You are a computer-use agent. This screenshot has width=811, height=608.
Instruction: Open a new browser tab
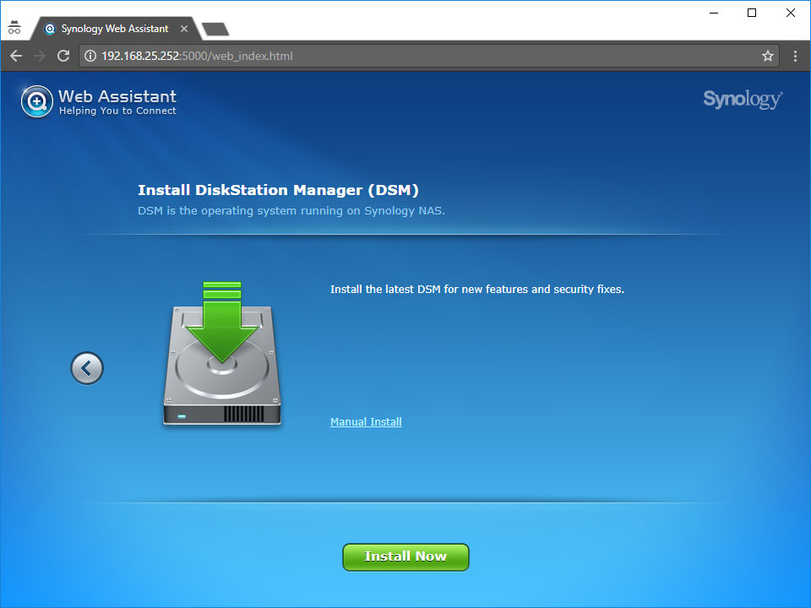coord(215,30)
